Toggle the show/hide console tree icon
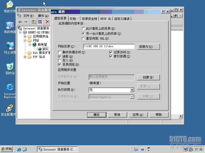205x153 pixels. (x=40, y=22)
